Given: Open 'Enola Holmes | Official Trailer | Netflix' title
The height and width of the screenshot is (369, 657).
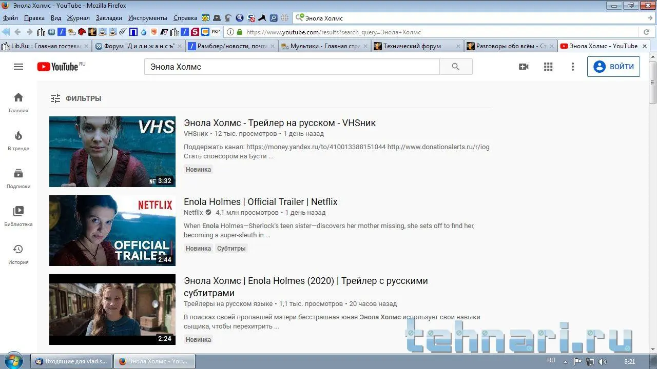Looking at the screenshot, I should pos(261,202).
